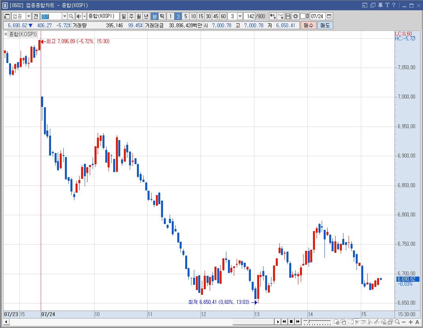Zoom in chart with the plus icon
423x328 pixels.
[411, 322]
